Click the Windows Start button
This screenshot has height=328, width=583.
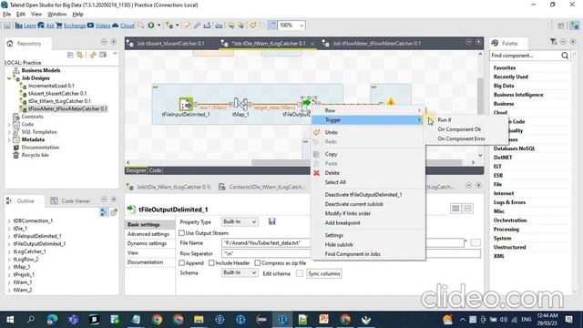10,320
